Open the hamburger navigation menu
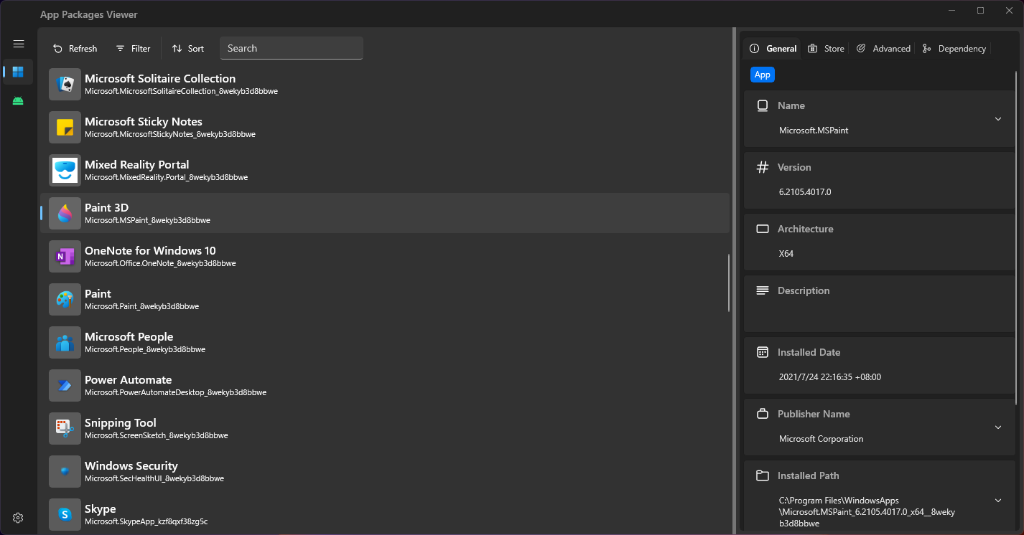 [x=19, y=44]
